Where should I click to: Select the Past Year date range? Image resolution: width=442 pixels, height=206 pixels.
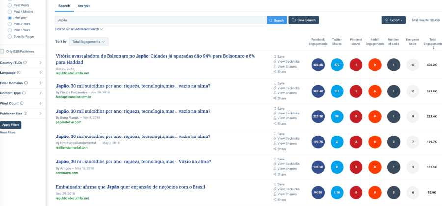click(x=10, y=18)
